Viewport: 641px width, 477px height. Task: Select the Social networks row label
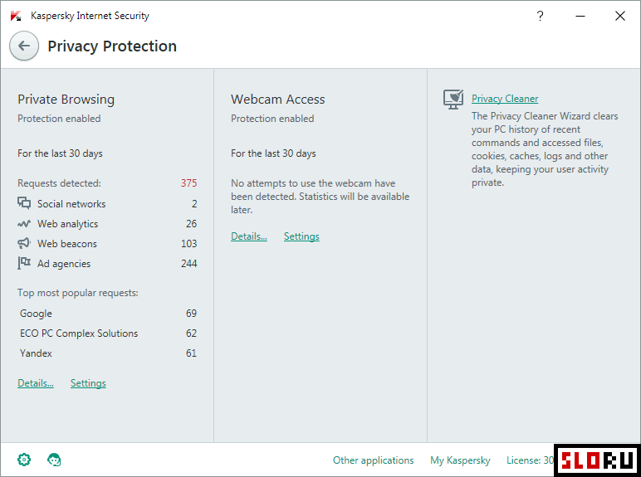(x=71, y=204)
